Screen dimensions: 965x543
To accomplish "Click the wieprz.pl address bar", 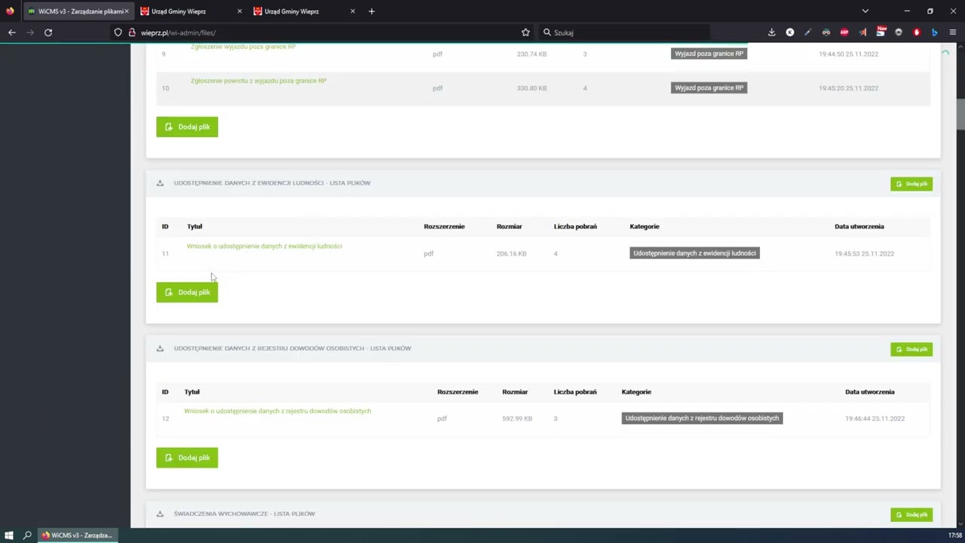I will pyautogui.click(x=320, y=32).
